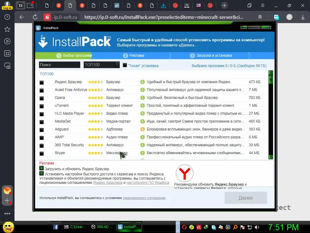The width and height of the screenshot is (310, 233).
Task: Click the browser address bar URL
Action: coord(164,17)
